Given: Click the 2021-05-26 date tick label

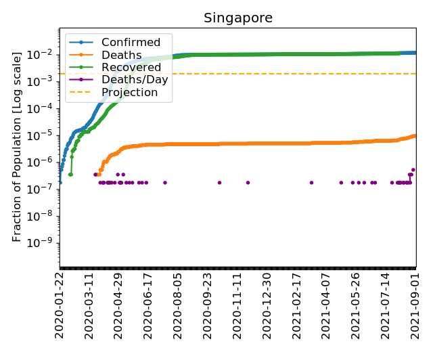Looking at the screenshot, I should [357, 305].
